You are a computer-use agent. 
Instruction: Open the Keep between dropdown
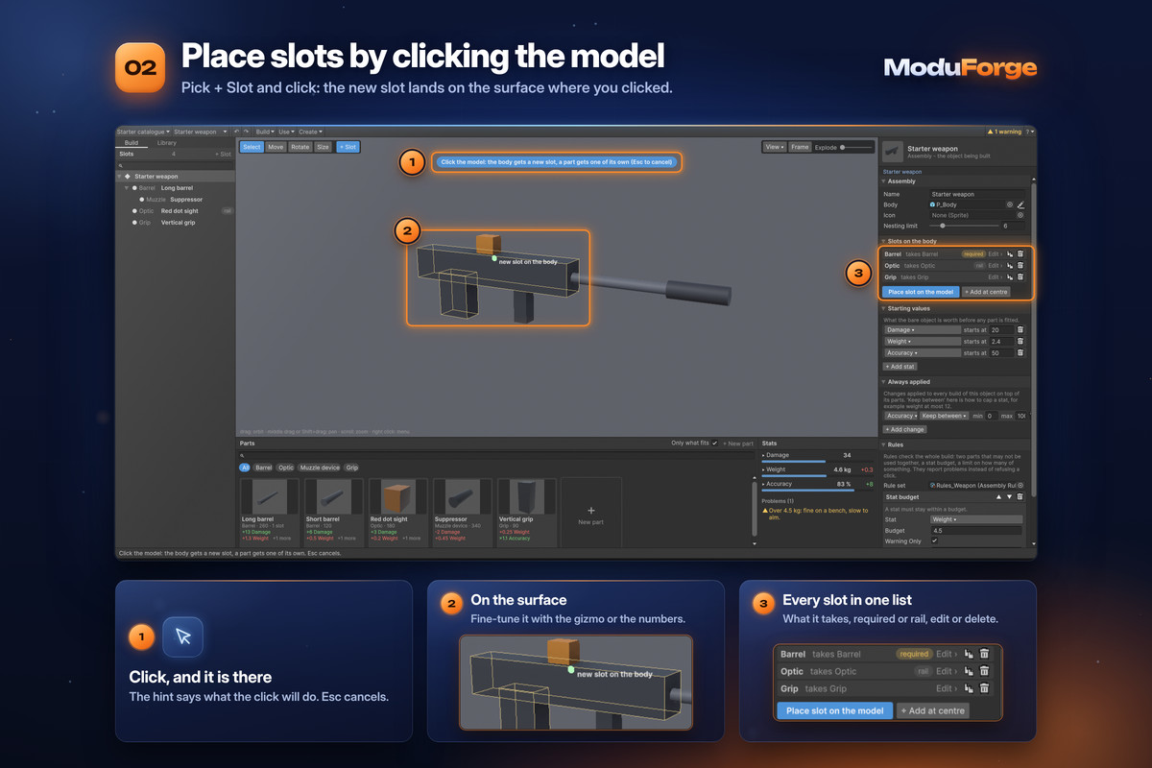click(945, 416)
